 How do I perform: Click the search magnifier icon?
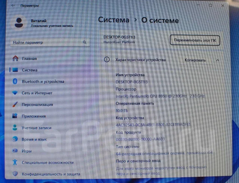(84, 42)
